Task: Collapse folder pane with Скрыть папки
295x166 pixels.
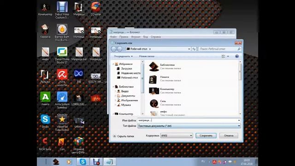Action: (124, 136)
